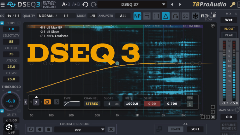Click the screenshot lens icon

point(9,127)
